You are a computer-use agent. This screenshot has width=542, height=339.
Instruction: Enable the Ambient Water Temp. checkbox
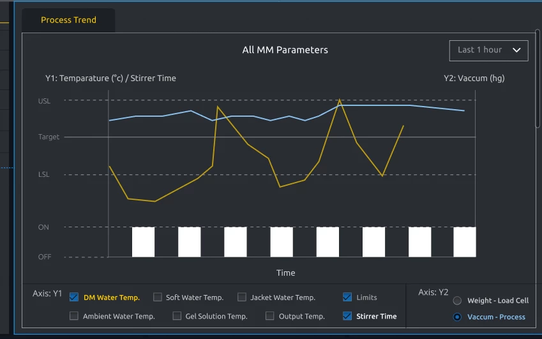pos(74,316)
